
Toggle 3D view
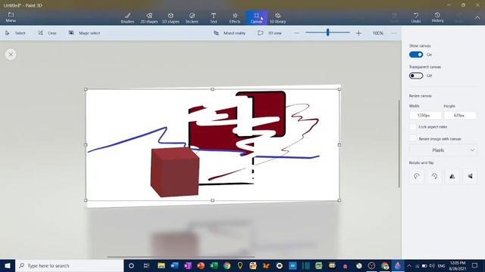(270, 33)
